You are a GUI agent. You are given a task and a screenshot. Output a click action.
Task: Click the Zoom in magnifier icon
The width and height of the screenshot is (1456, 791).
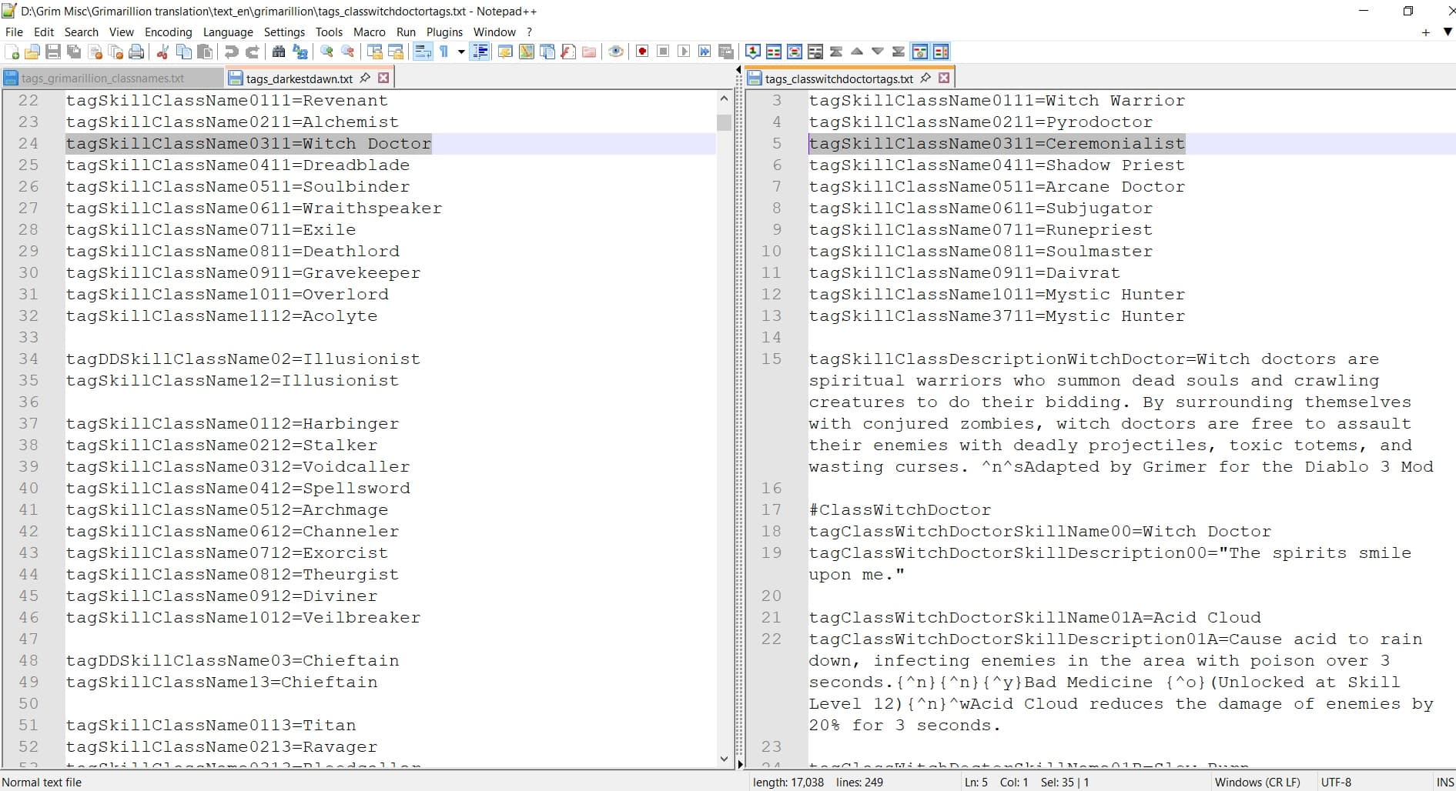click(327, 52)
